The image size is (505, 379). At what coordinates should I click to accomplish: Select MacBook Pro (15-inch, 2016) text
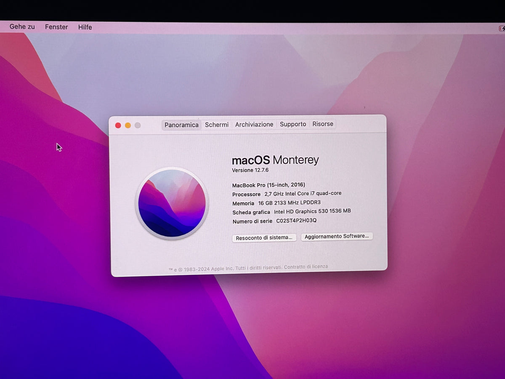click(x=268, y=185)
